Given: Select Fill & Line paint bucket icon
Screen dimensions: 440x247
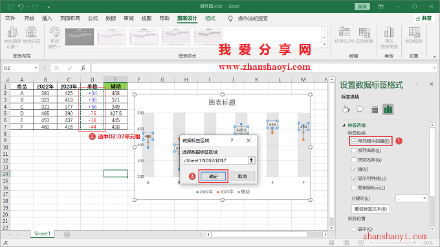Looking at the screenshot, I should click(346, 109).
